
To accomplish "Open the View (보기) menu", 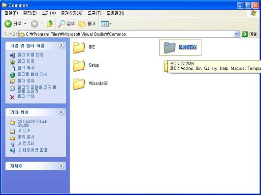I will (49, 13).
